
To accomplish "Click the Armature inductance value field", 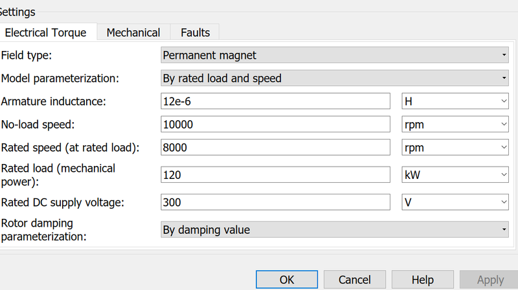I will point(275,101).
